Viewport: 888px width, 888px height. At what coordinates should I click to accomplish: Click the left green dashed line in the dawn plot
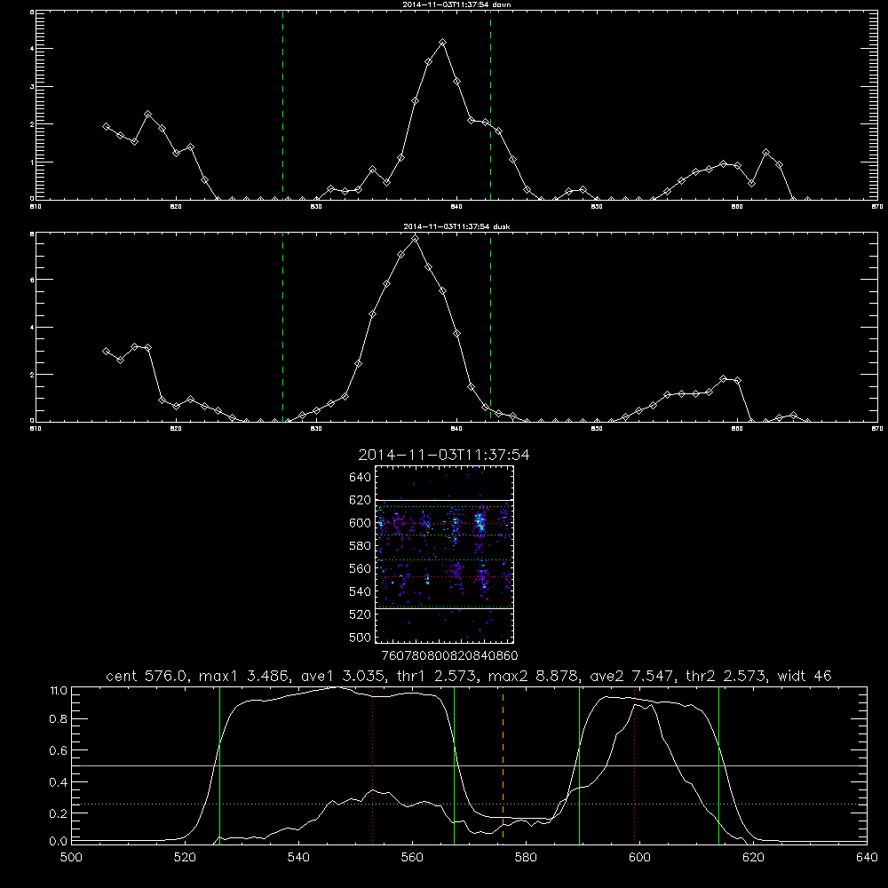pyautogui.click(x=282, y=105)
